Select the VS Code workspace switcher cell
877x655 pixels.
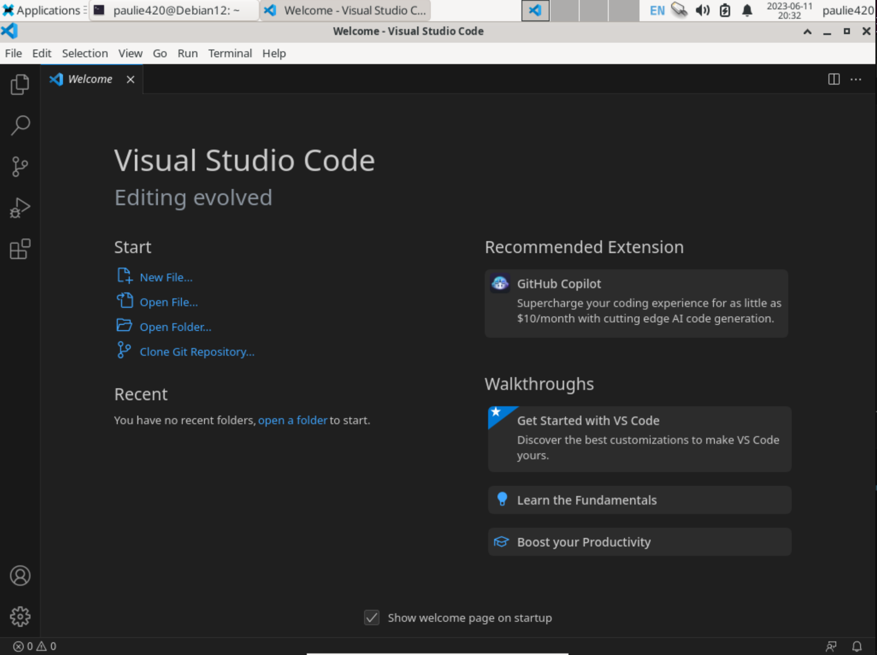point(536,11)
